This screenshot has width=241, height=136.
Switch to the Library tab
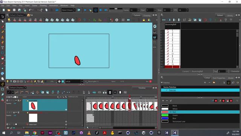[230, 15]
